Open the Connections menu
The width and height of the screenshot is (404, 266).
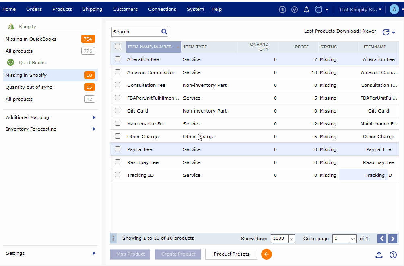point(162,9)
